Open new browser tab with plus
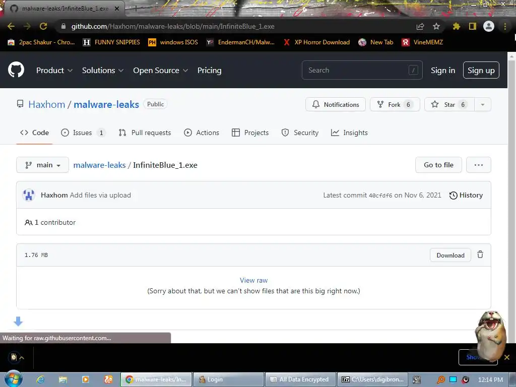The image size is (516, 387). pos(135,9)
